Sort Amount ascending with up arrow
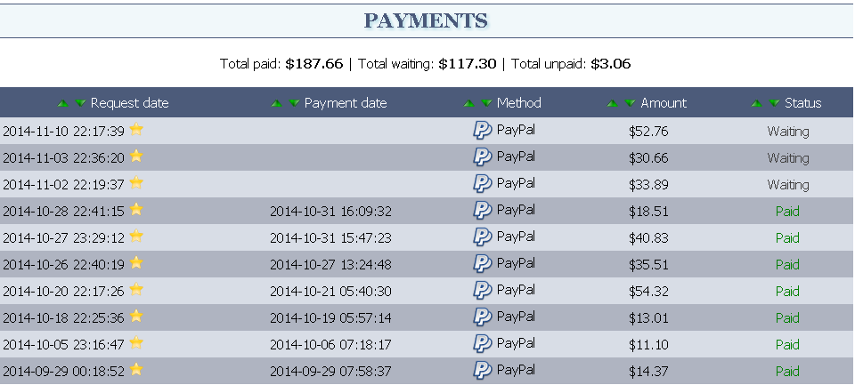 [613, 103]
